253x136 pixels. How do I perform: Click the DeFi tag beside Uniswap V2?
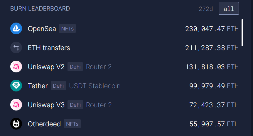point(75,67)
